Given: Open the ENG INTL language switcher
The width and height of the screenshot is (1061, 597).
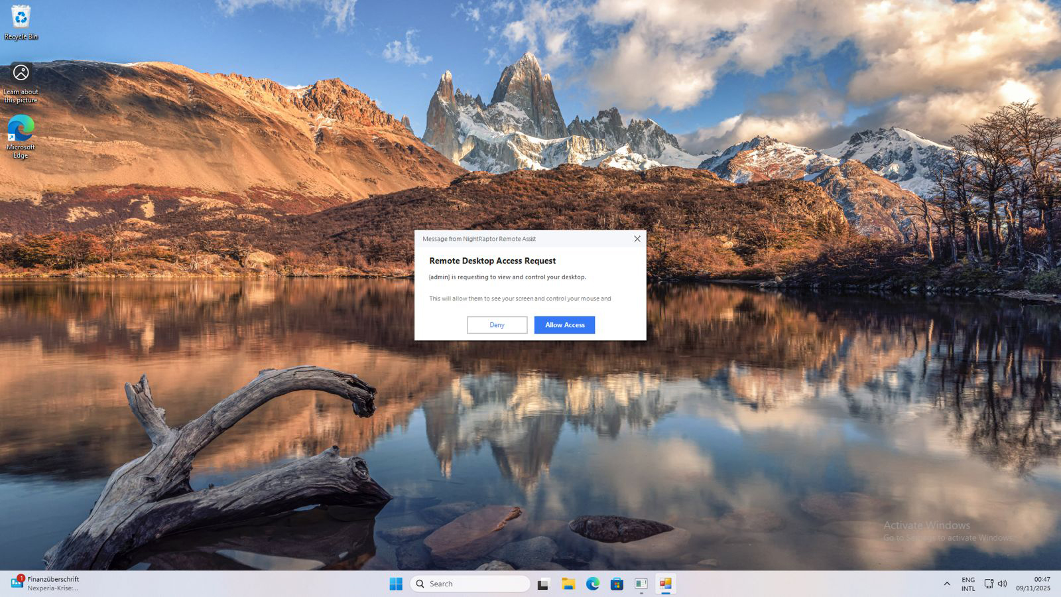Looking at the screenshot, I should (x=968, y=584).
